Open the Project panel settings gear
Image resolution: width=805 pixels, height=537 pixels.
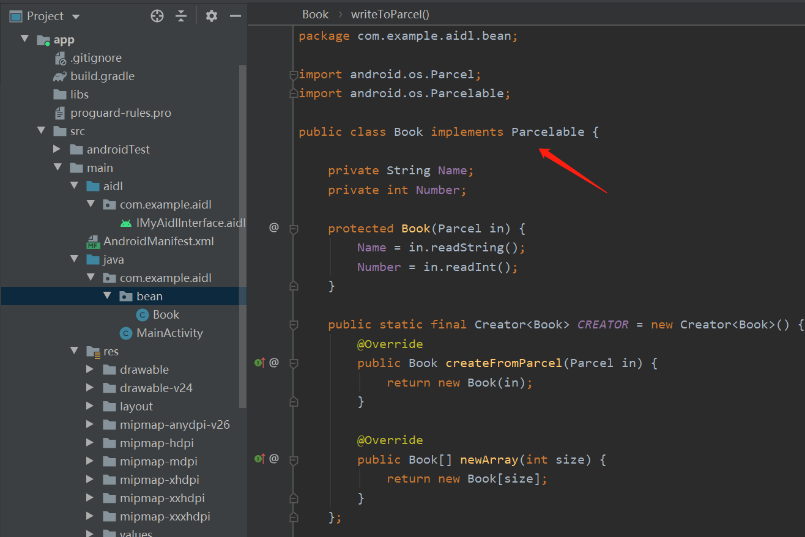pos(211,16)
